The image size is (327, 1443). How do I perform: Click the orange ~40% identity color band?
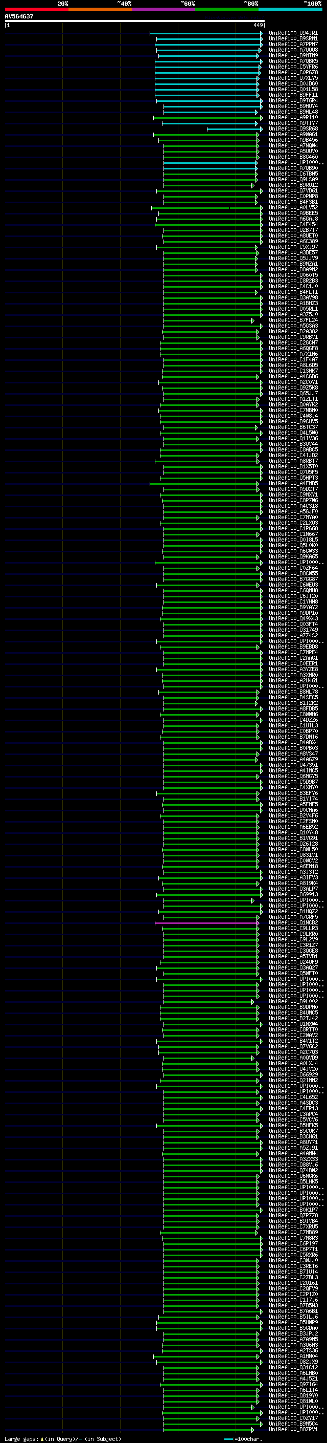click(100, 9)
